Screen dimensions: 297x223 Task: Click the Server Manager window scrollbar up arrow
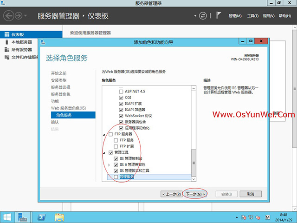(x=295, y=27)
